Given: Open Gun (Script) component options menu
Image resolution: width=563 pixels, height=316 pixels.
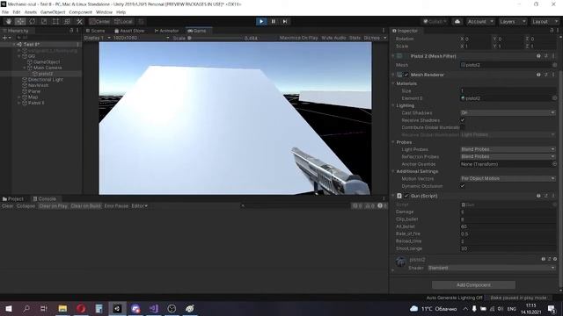Looking at the screenshot, I should [x=553, y=196].
